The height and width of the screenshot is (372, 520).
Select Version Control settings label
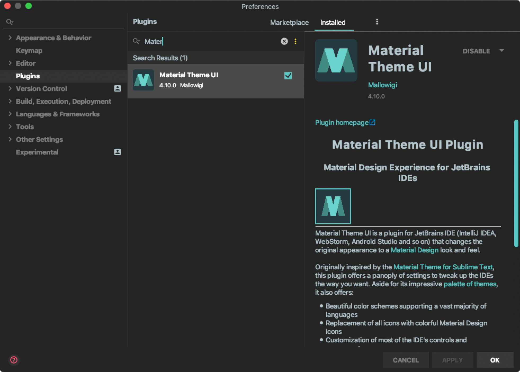pyautogui.click(x=41, y=89)
